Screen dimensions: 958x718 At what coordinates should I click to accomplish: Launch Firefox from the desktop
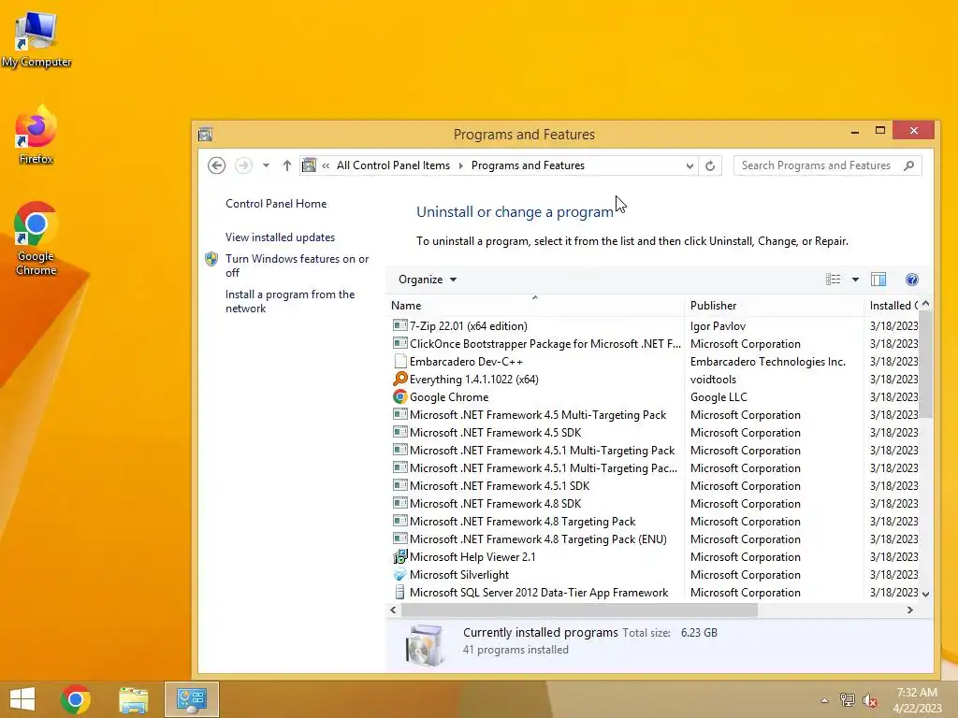[36, 135]
